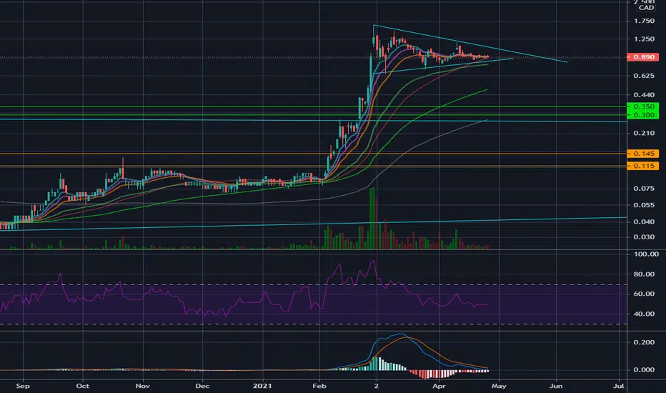The height and width of the screenshot is (393, 666).
Task: Click the 0.440 price axis value
Action: click(644, 95)
